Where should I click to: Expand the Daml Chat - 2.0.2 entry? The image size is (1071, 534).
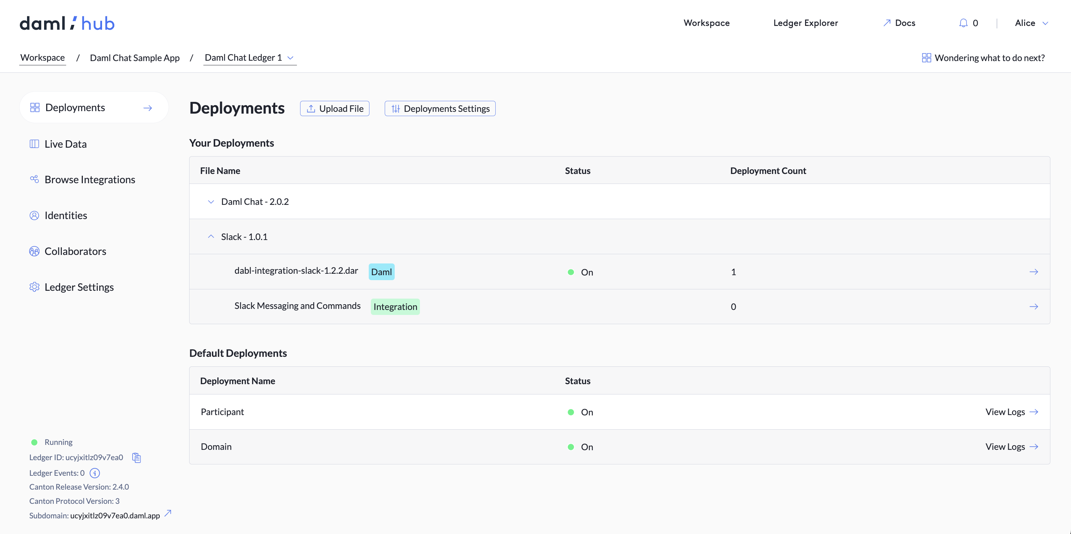point(211,201)
